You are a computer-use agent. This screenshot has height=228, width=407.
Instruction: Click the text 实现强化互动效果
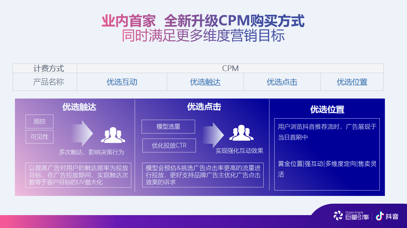(x=240, y=151)
